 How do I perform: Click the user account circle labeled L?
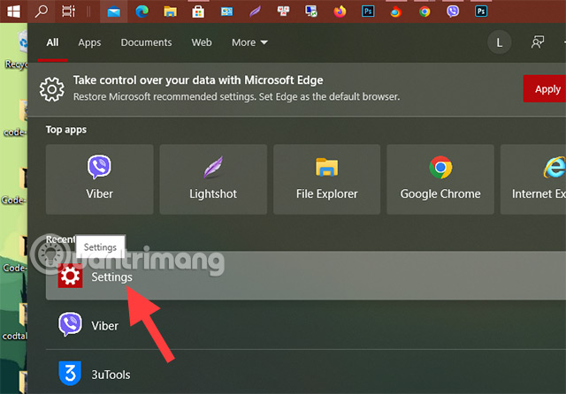pos(499,42)
